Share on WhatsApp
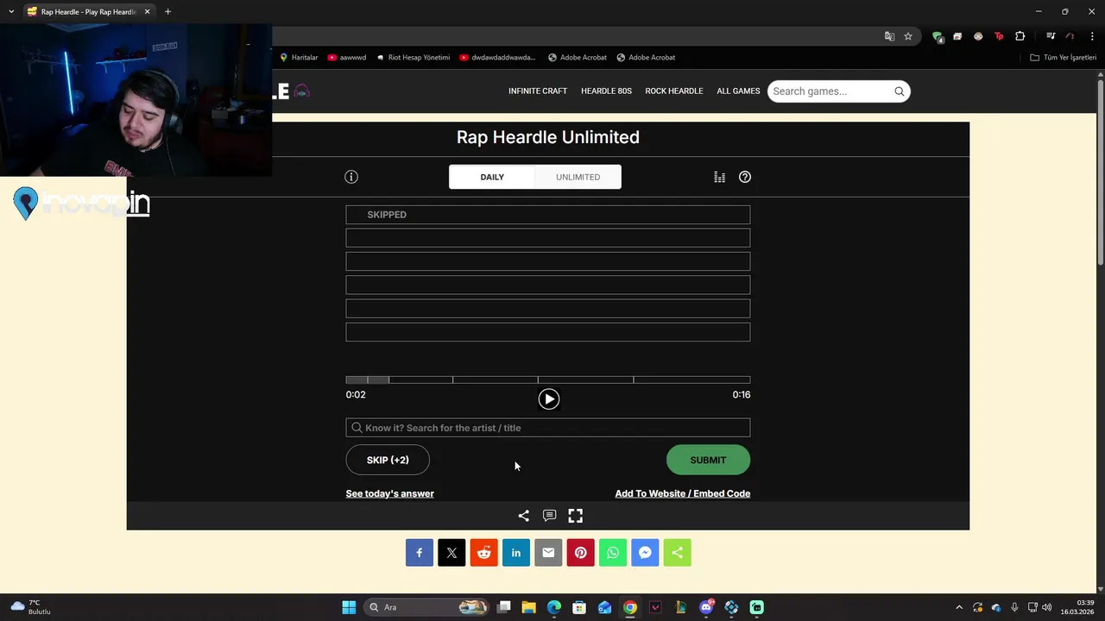 click(613, 553)
